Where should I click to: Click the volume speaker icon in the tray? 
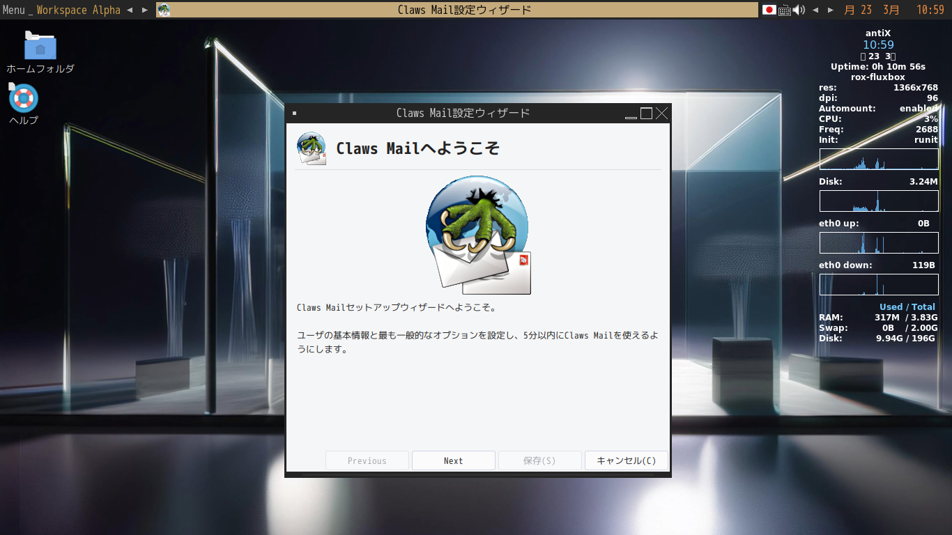coord(799,10)
